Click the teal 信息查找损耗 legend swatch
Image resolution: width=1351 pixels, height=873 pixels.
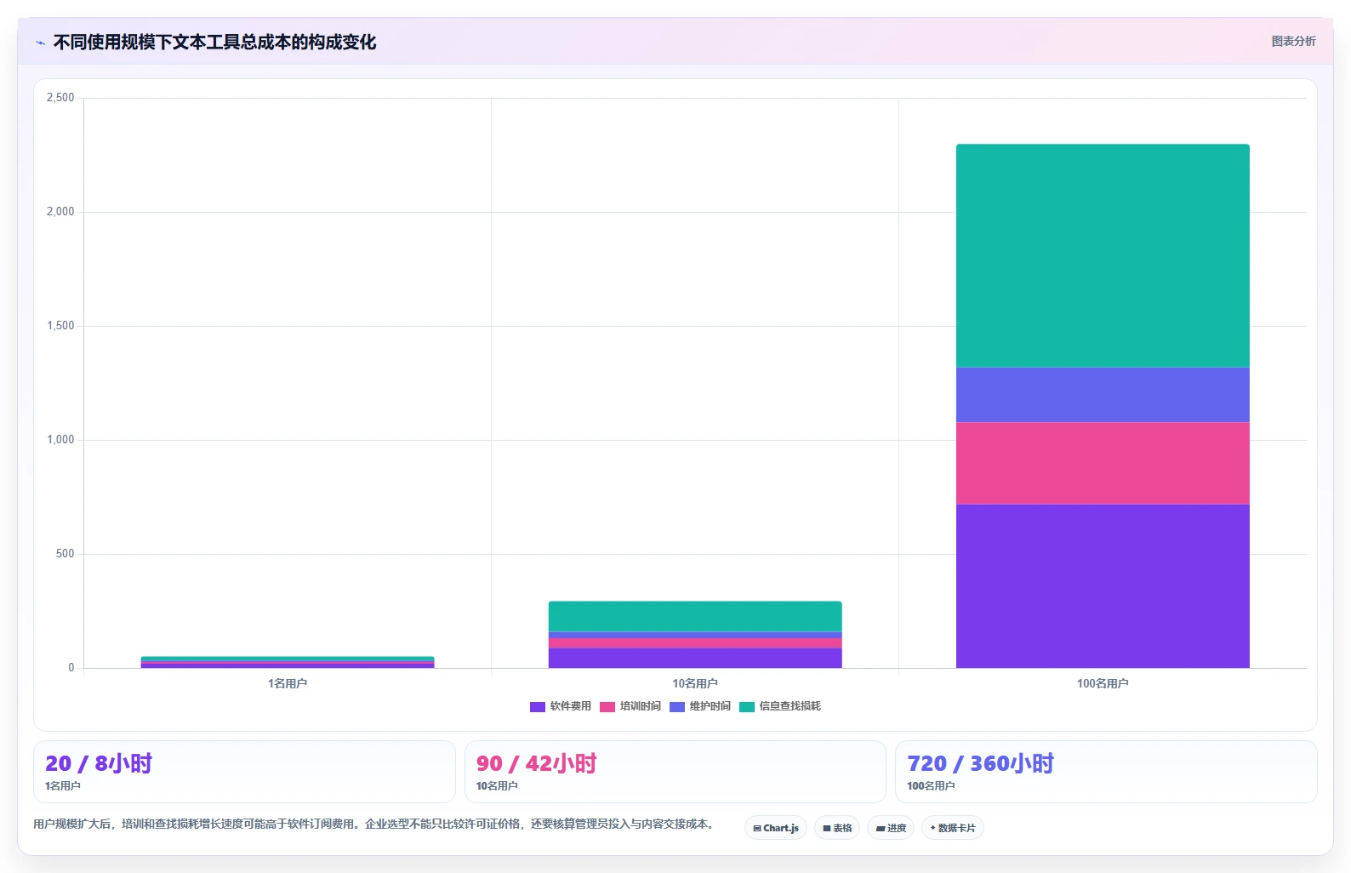point(746,707)
